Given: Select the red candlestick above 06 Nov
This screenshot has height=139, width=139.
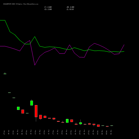Looking at the screenshot, I should pos(23,111).
